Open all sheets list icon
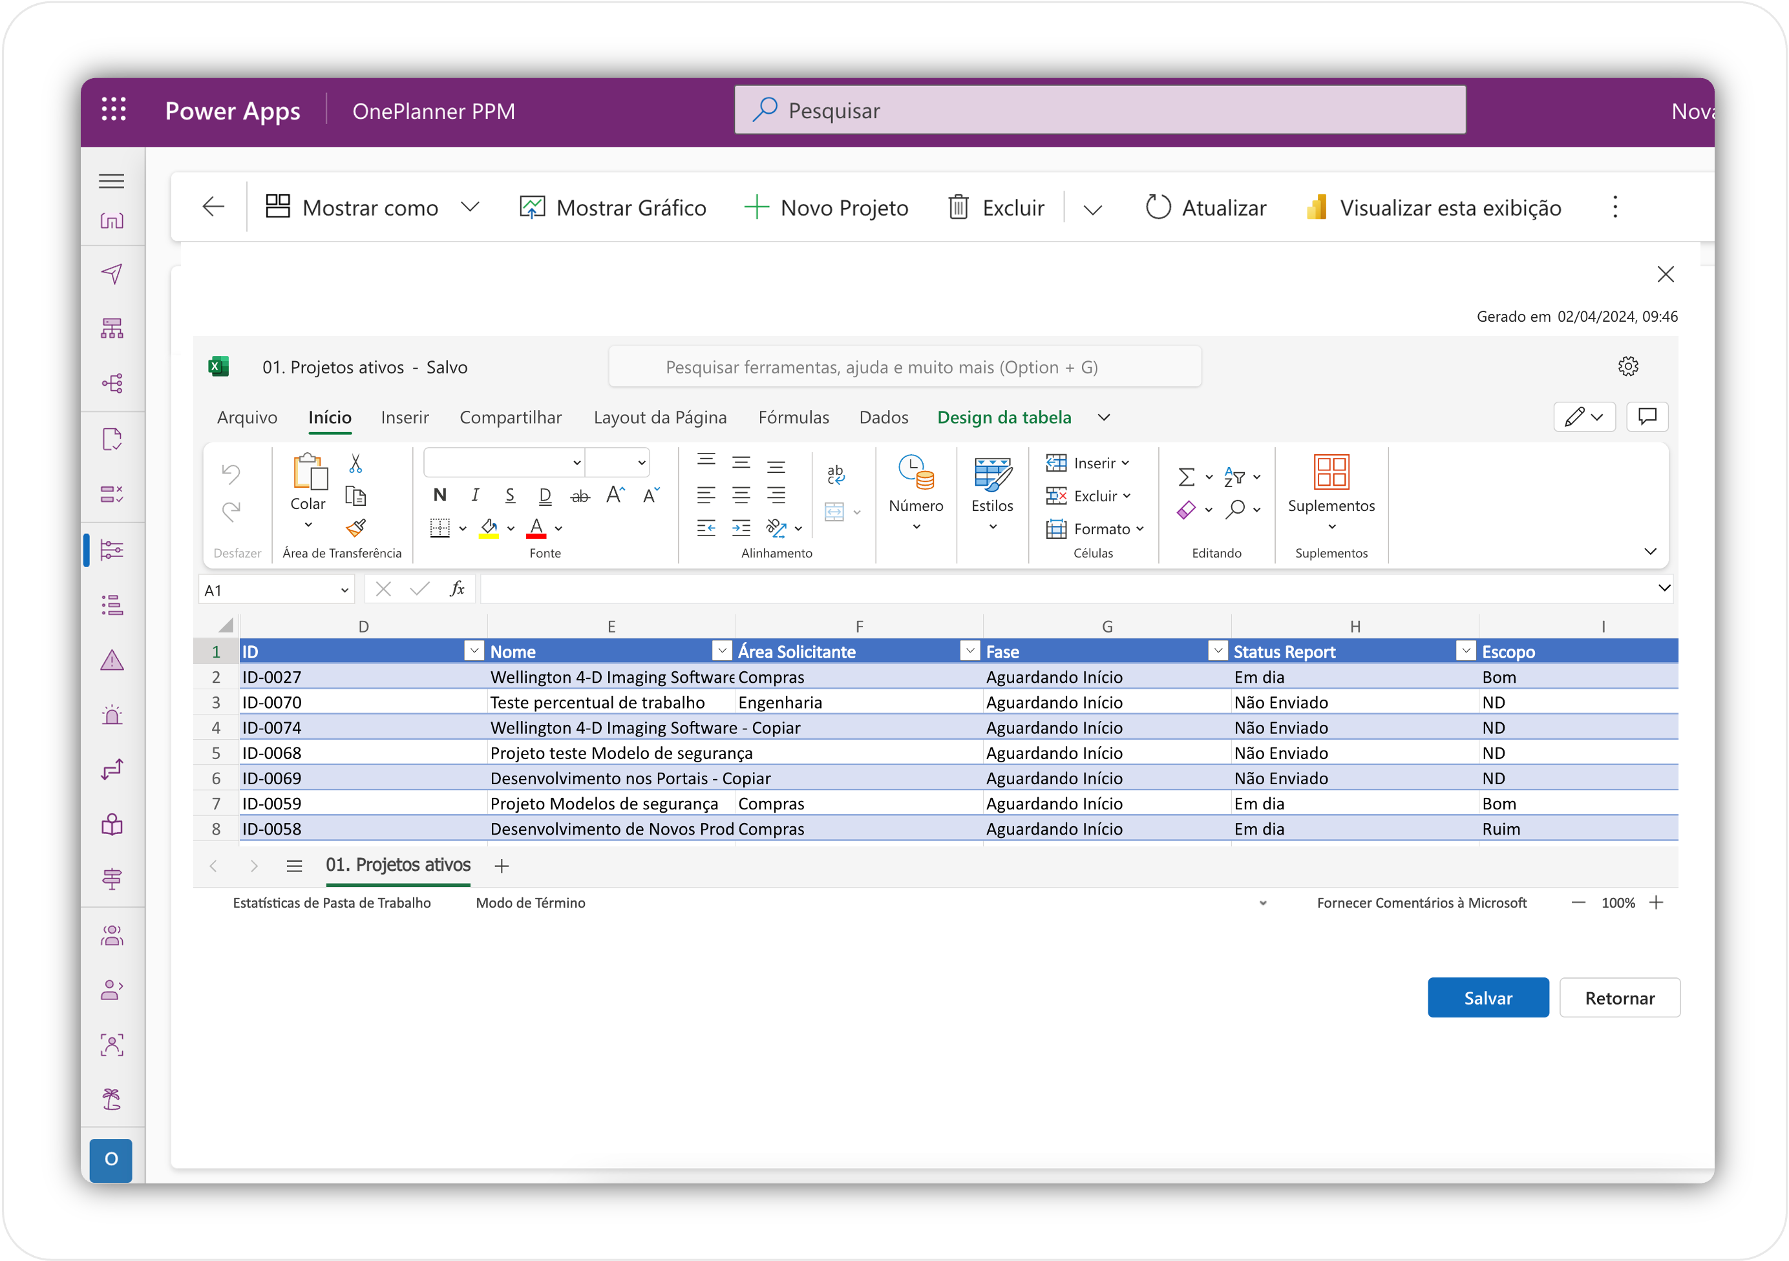1789x1261 pixels. pyautogui.click(x=294, y=866)
